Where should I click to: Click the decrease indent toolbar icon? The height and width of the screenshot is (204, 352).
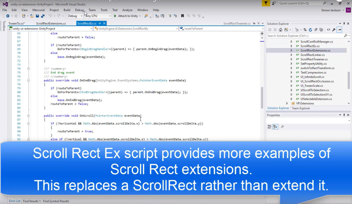tap(157, 16)
